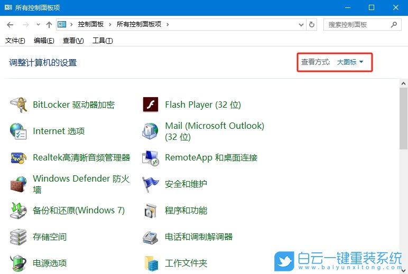Click the vertical scrollbar thumb
This screenshot has height=274, width=408.
click(404, 118)
